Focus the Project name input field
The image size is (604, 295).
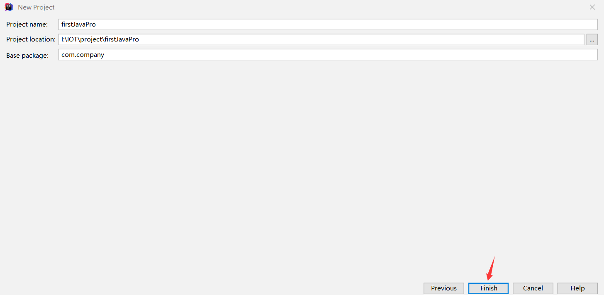click(x=328, y=24)
